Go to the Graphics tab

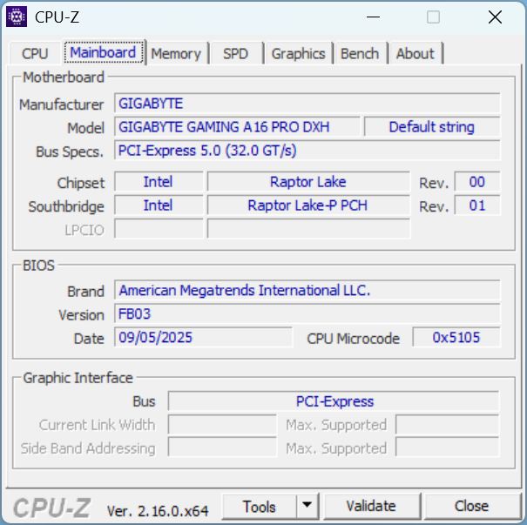click(298, 54)
